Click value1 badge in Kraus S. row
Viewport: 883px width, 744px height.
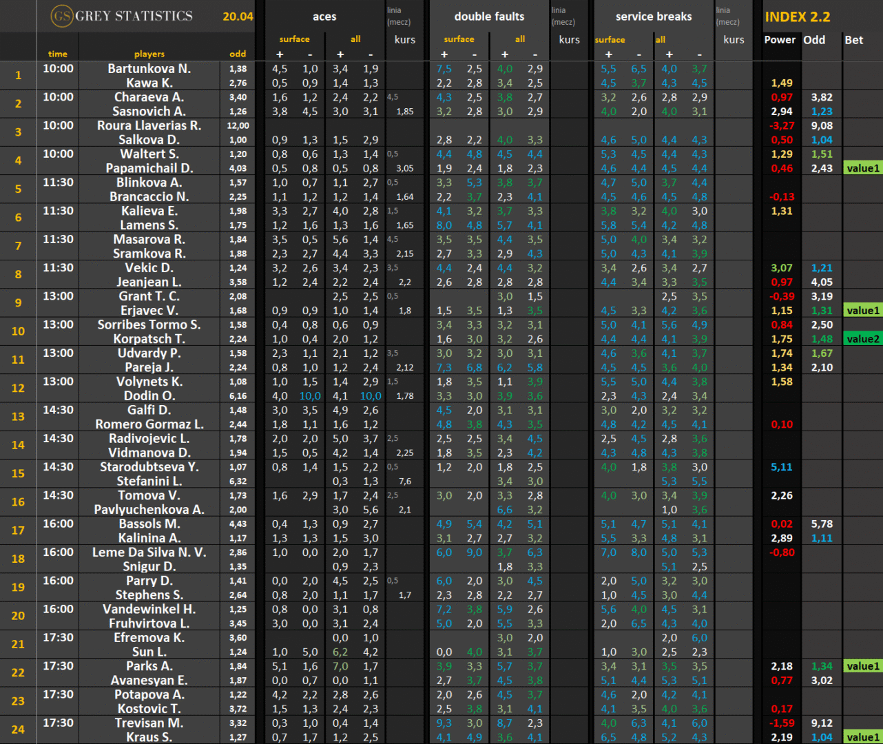[863, 737]
